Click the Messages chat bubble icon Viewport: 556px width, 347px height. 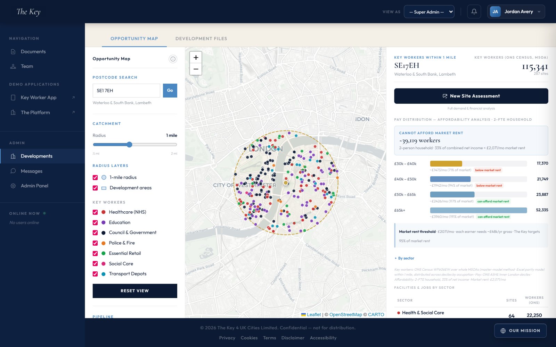(13, 171)
